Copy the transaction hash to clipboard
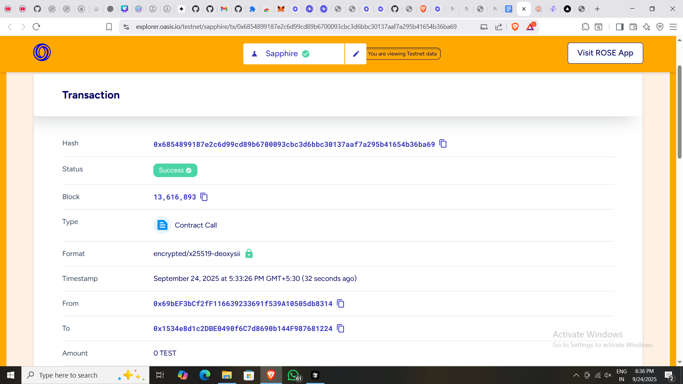 [443, 144]
